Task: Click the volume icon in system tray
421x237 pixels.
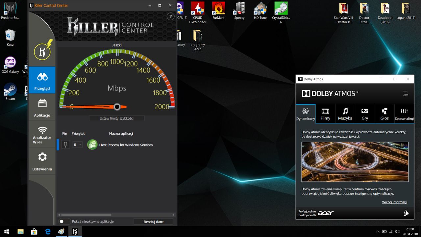Action: click(397, 232)
